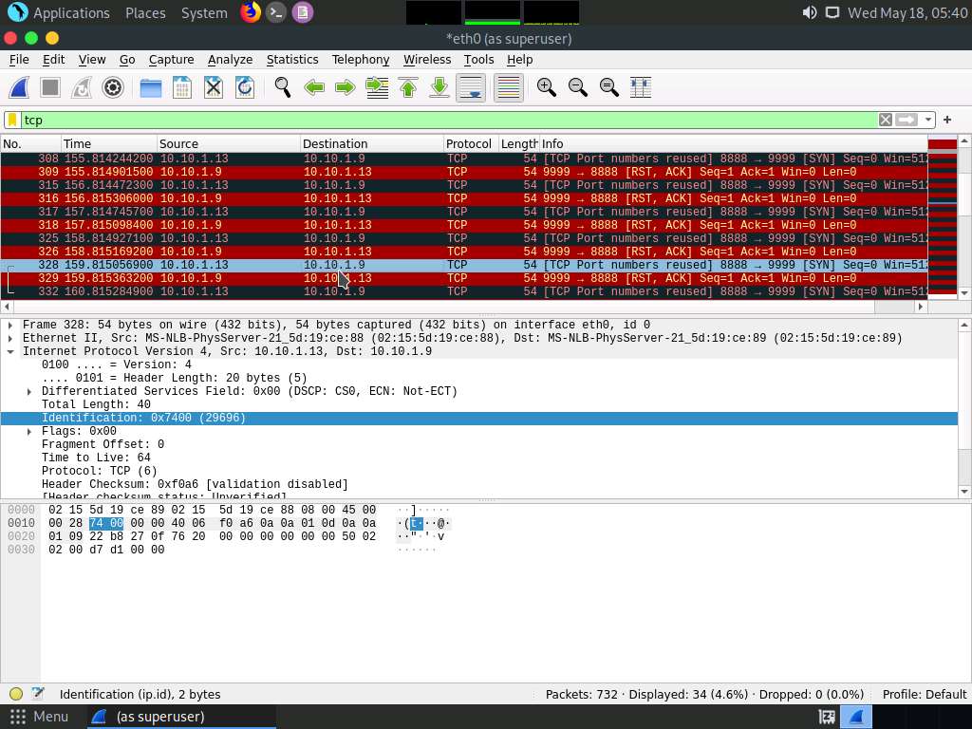Toggle packet colorization rules

click(508, 87)
